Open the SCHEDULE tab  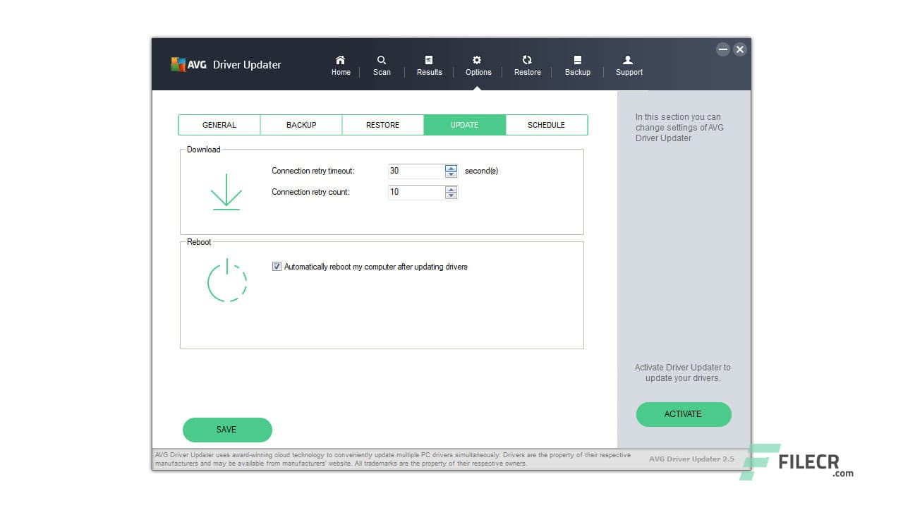[547, 125]
